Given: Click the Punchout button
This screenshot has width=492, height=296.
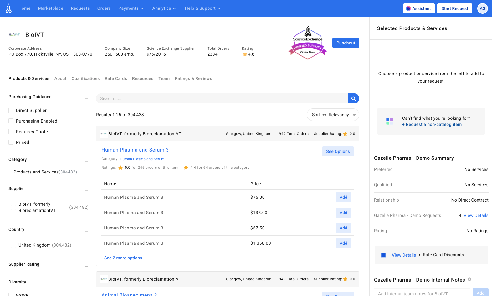Looking at the screenshot, I should pos(346,43).
